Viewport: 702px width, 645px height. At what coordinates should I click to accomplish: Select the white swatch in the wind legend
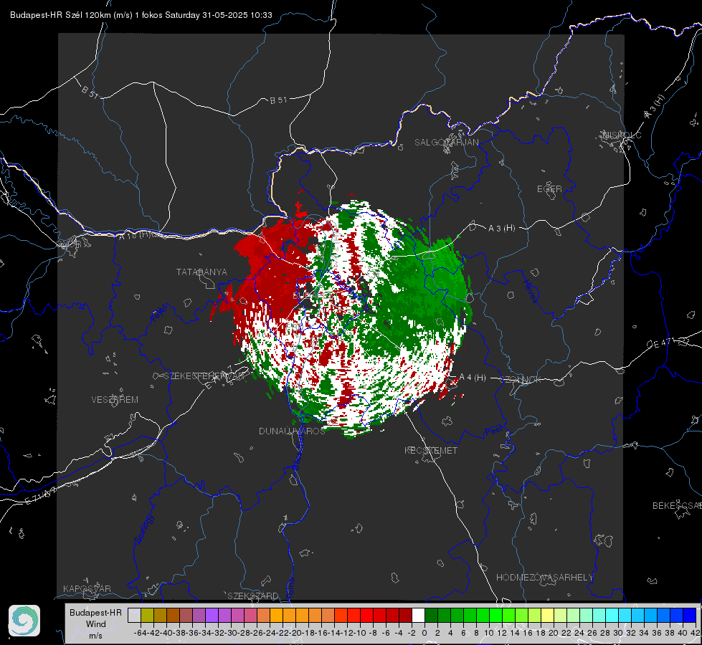[x=418, y=615]
